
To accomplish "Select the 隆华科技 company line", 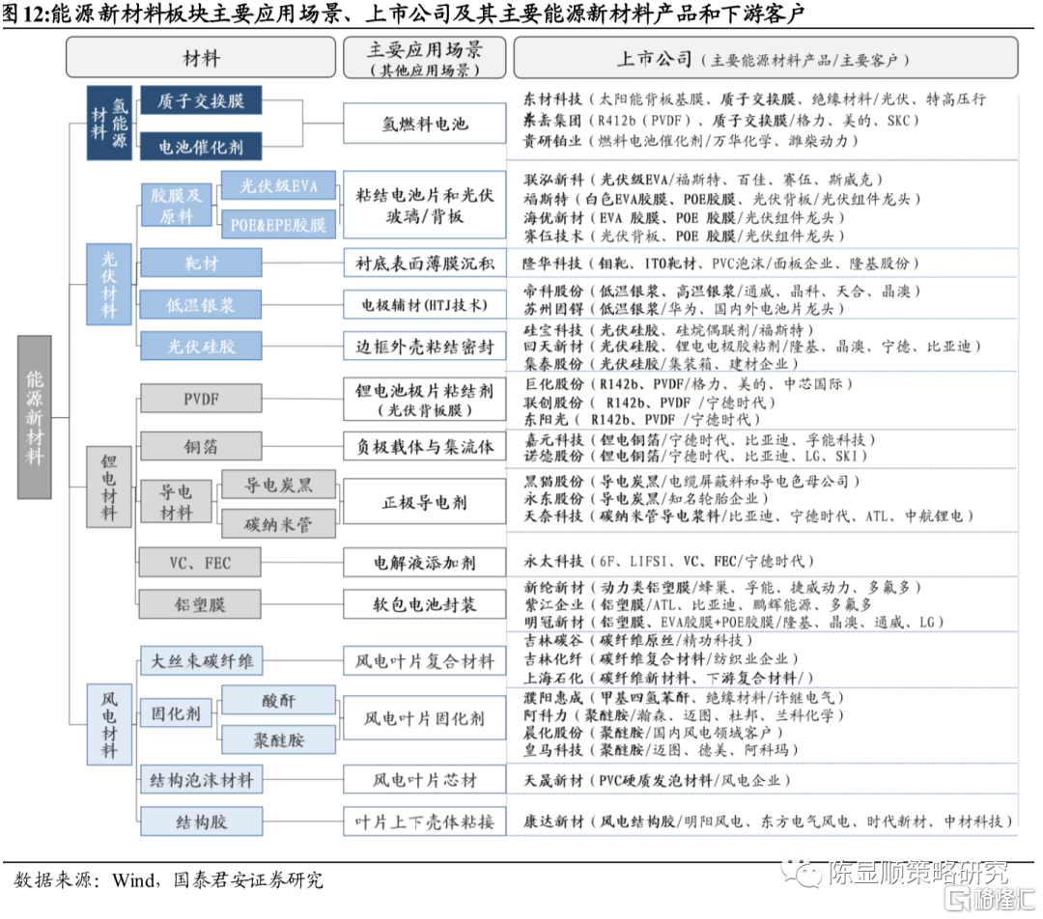I will 721,264.
